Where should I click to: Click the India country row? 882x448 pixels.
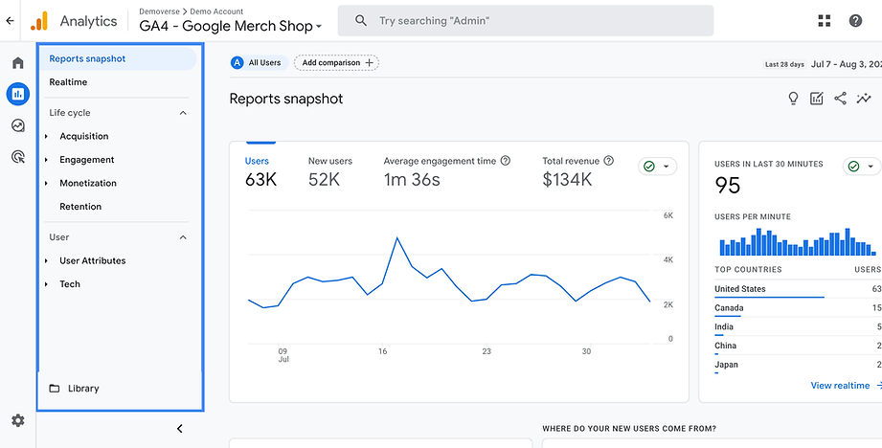pos(798,327)
